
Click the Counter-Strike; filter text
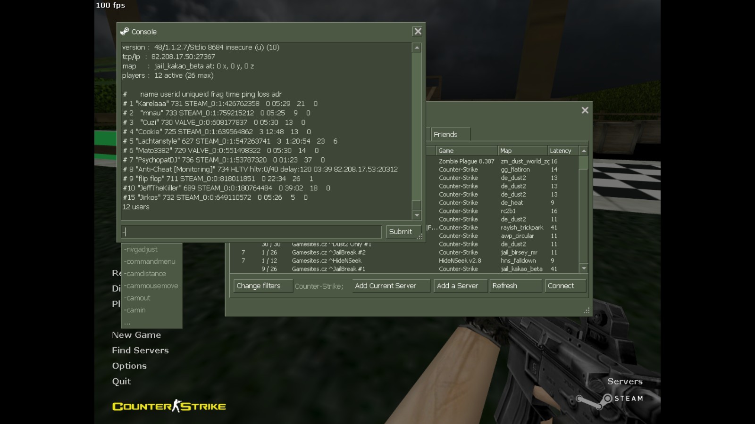319,286
